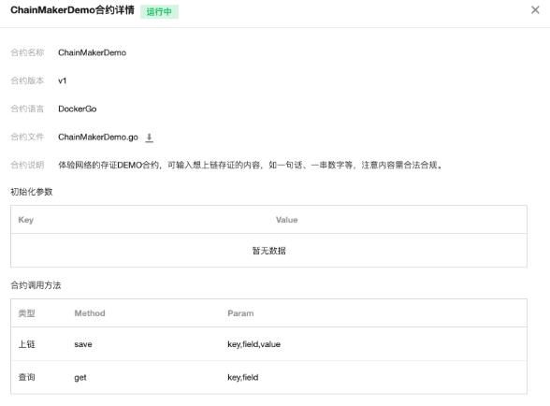Click the key,field param cell

(243, 378)
